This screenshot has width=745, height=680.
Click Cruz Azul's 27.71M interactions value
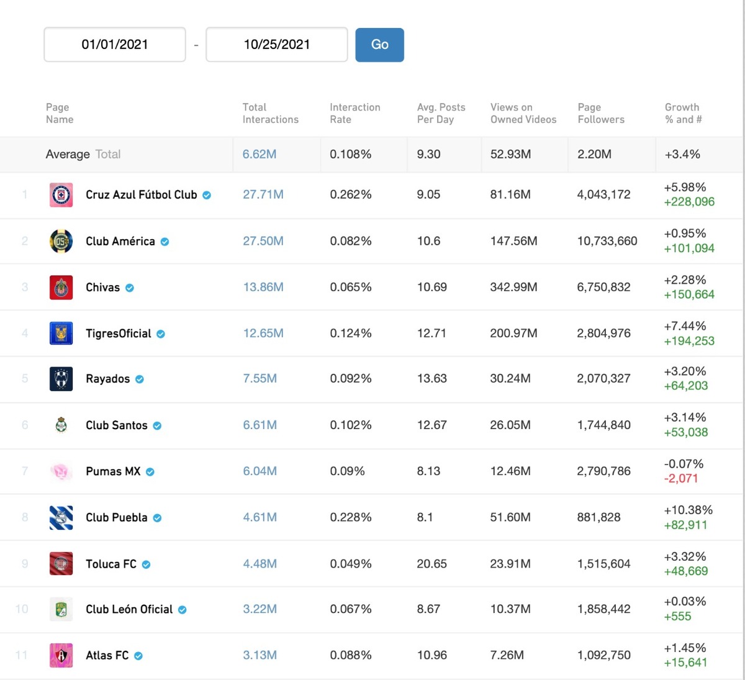point(263,194)
